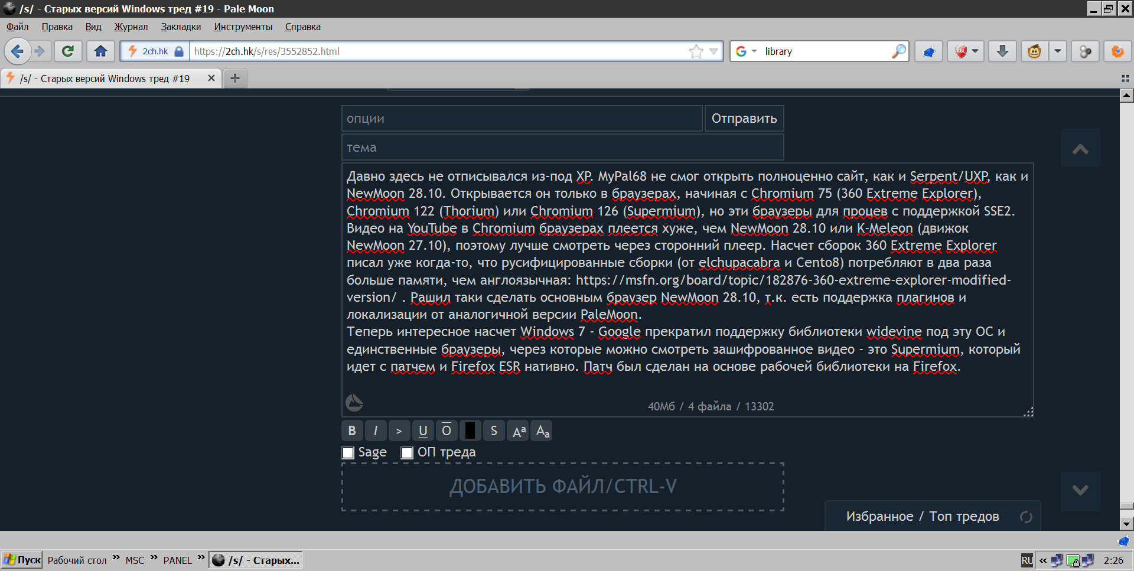This screenshot has width=1134, height=571.
Task: Open the Закладки menu
Action: point(181,27)
